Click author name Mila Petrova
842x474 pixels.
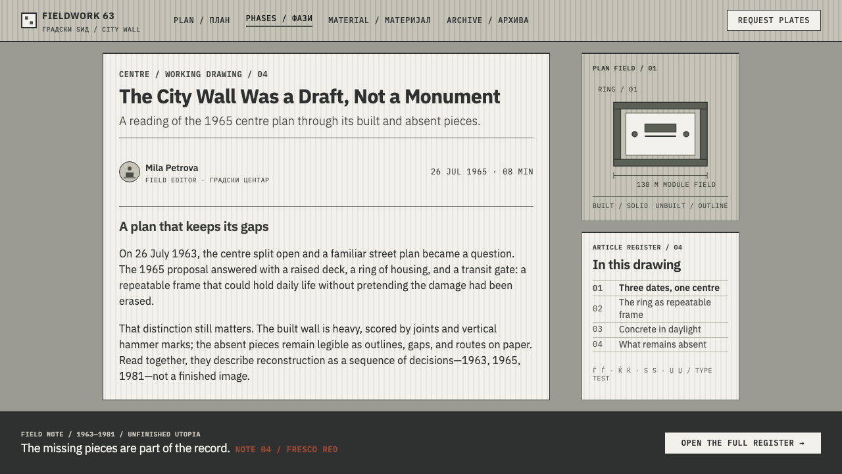[172, 168]
